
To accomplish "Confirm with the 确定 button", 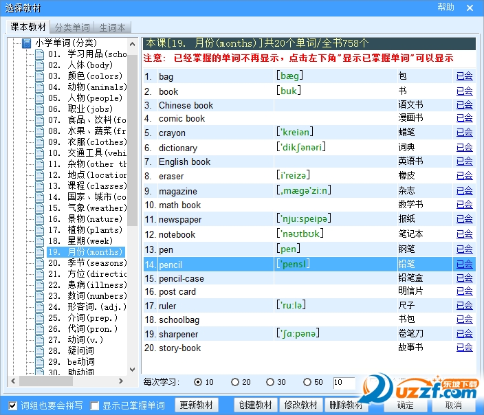I will 406,405.
